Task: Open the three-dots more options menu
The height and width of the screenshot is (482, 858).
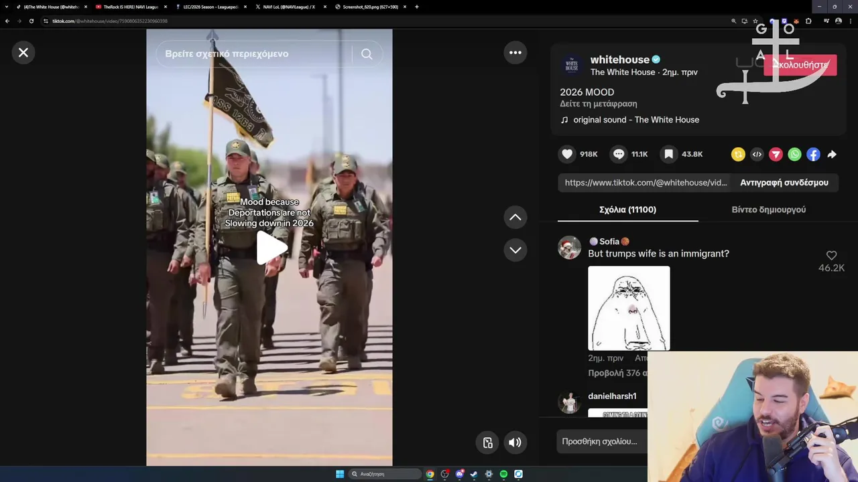Action: [515, 52]
